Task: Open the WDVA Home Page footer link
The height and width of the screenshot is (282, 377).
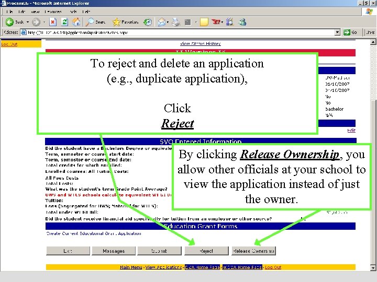Action: (242, 267)
